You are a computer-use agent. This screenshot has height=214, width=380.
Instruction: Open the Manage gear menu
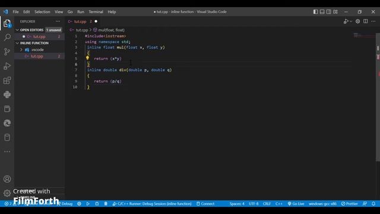(x=7, y=193)
